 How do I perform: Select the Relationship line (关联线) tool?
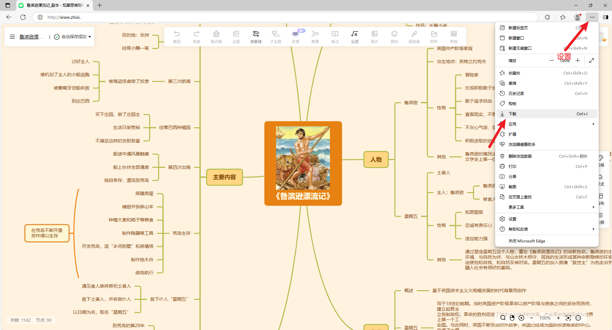256,37
